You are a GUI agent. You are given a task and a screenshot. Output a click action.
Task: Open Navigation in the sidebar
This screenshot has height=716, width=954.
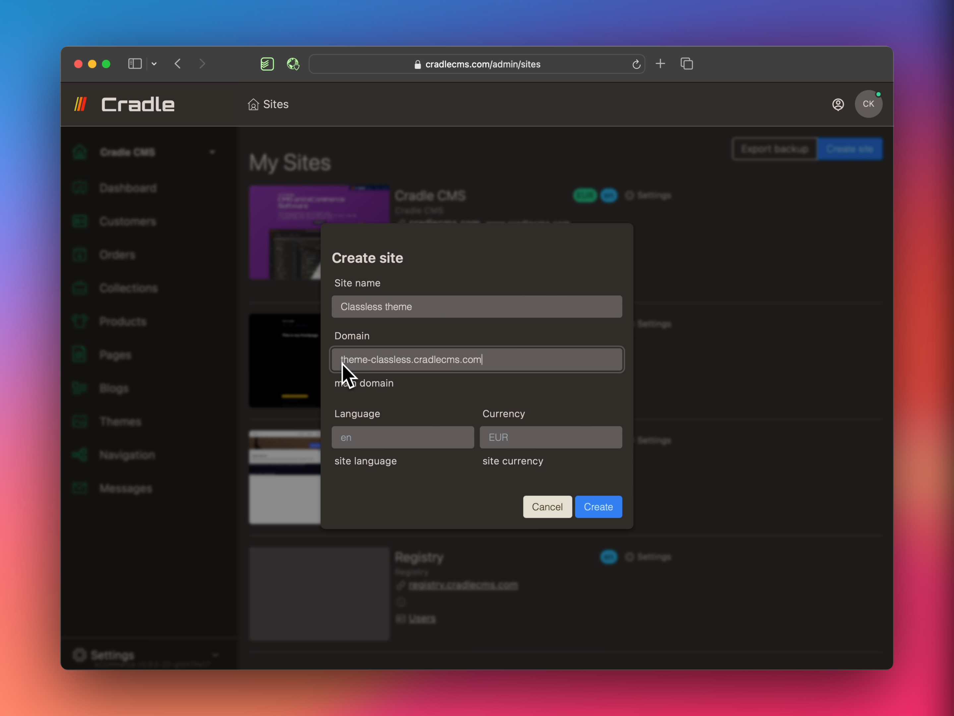point(127,455)
